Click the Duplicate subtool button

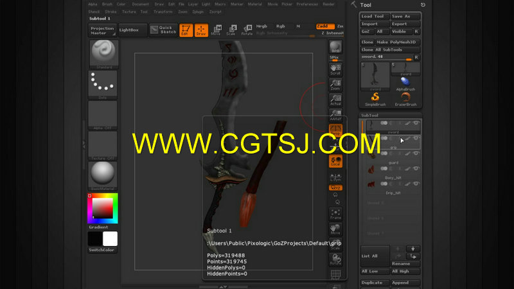click(x=375, y=283)
